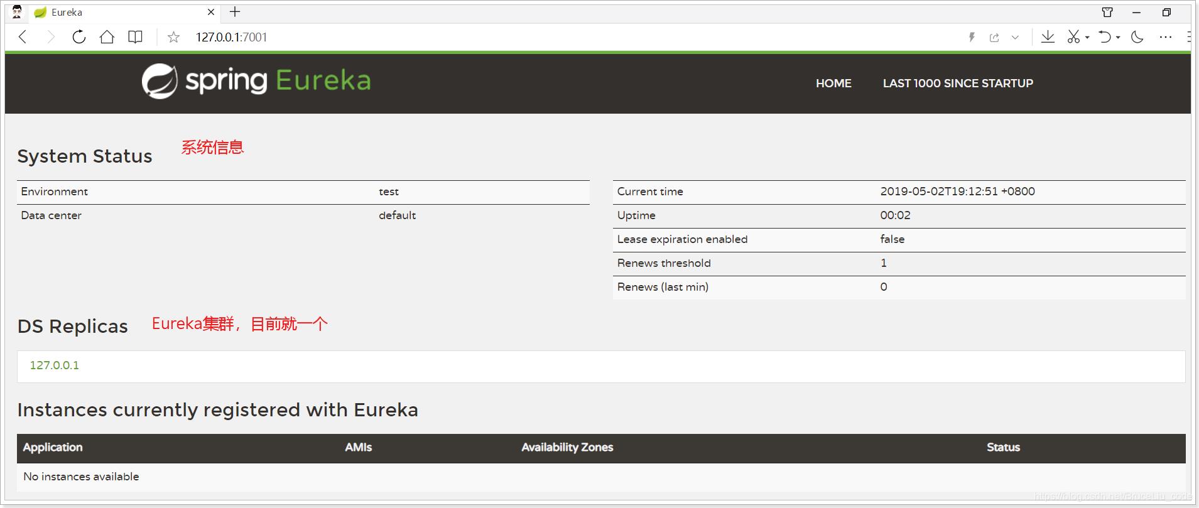Open the browser home page
This screenshot has width=1199, height=508.
[107, 37]
